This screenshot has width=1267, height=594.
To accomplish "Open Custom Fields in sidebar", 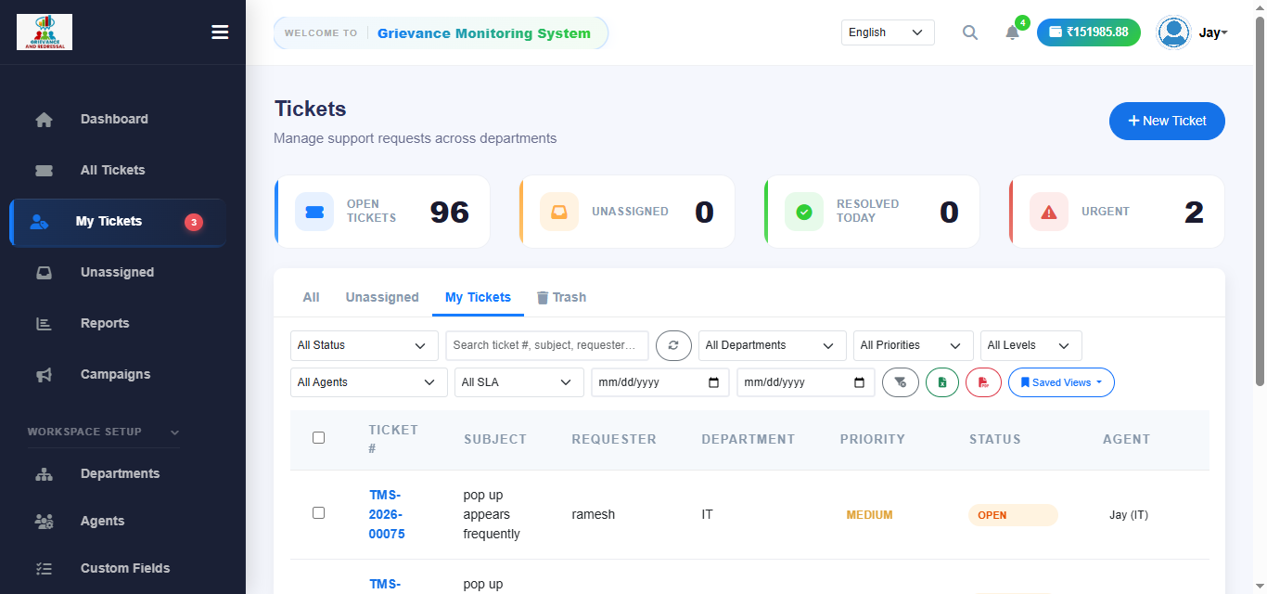I will pos(125,568).
